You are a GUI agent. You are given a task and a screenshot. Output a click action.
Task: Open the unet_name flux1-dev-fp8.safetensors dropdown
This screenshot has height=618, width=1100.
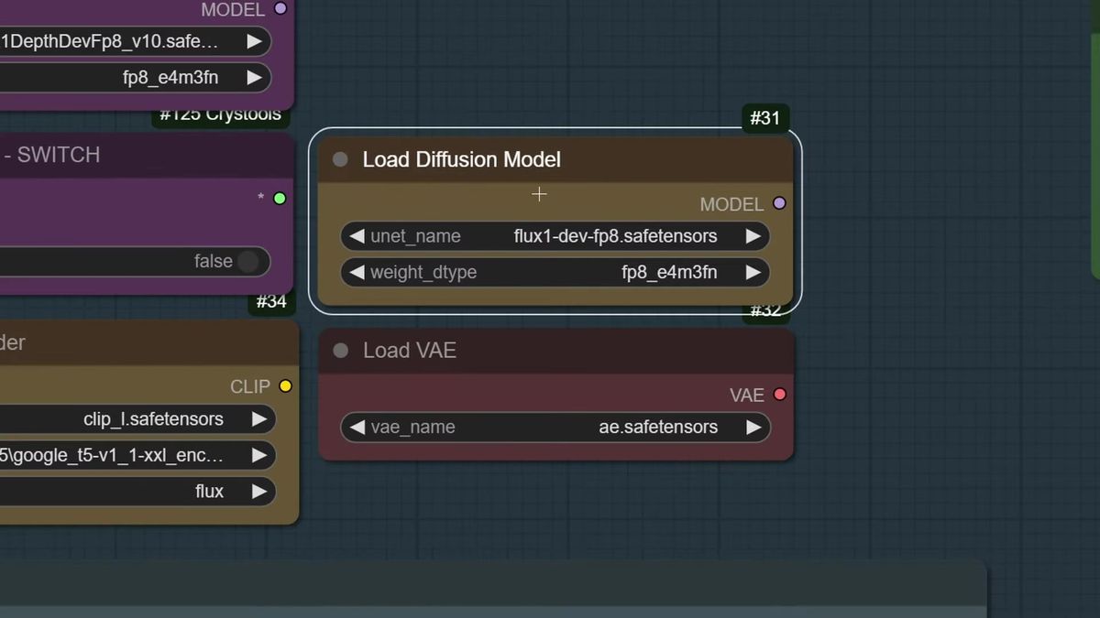click(555, 236)
